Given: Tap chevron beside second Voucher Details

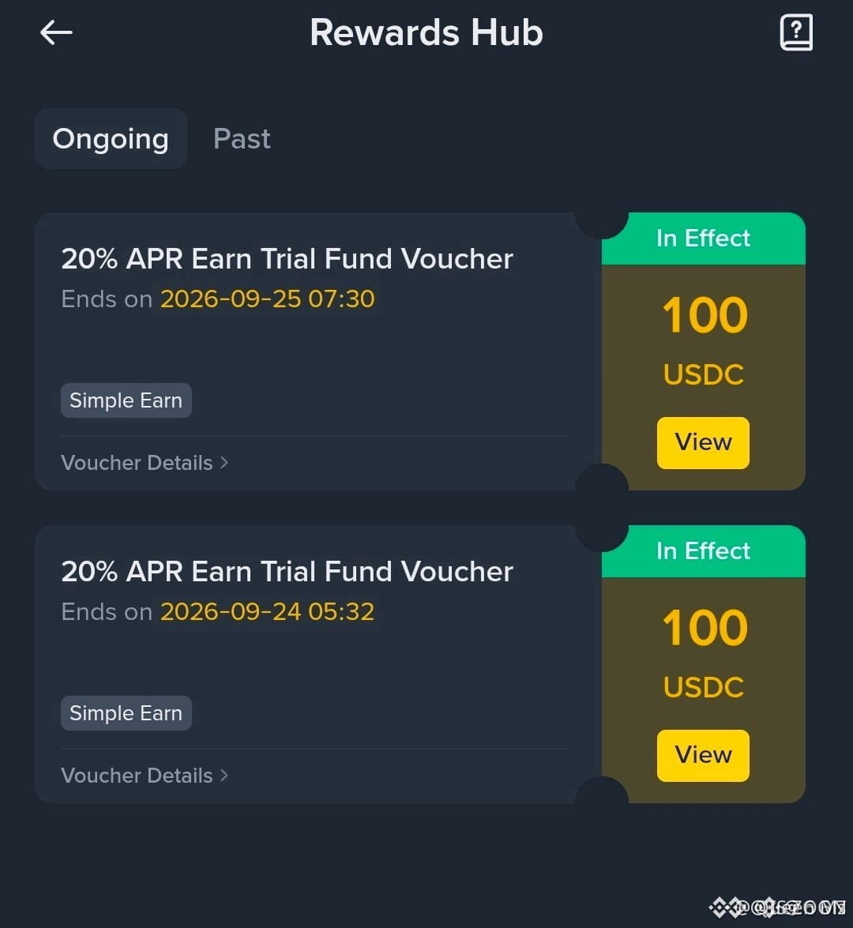Looking at the screenshot, I should click(x=224, y=776).
